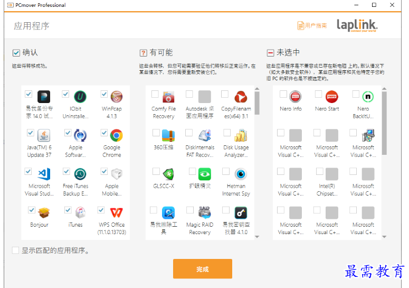
Task: Click the 易我备份专家 14.0 icon
Action: click(x=44, y=97)
